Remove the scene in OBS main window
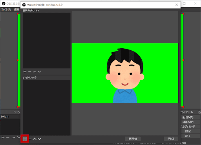 click(x=8, y=138)
